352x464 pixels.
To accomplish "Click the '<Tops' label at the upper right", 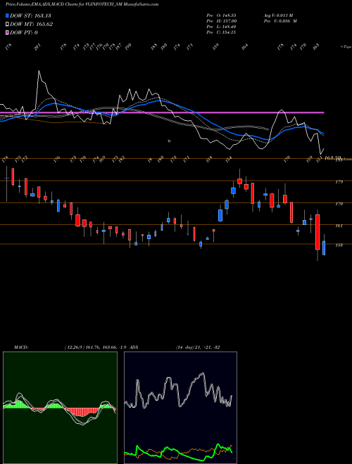I will pyautogui.click(x=346, y=47).
